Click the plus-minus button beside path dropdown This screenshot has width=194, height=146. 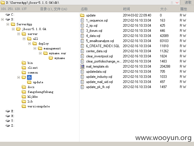pyautogui.click(x=172, y=3)
